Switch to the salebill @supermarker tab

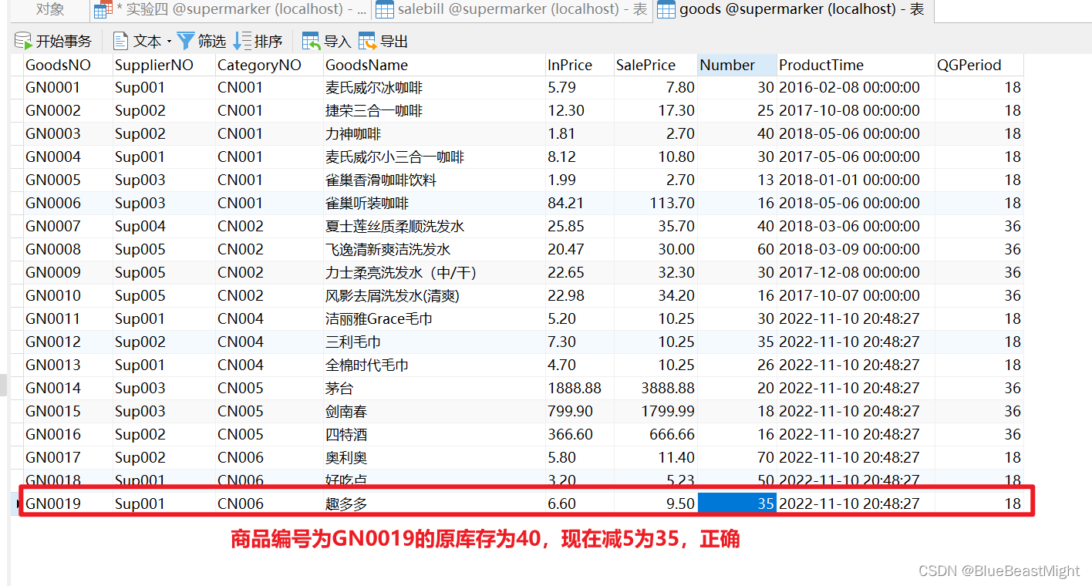click(x=513, y=10)
